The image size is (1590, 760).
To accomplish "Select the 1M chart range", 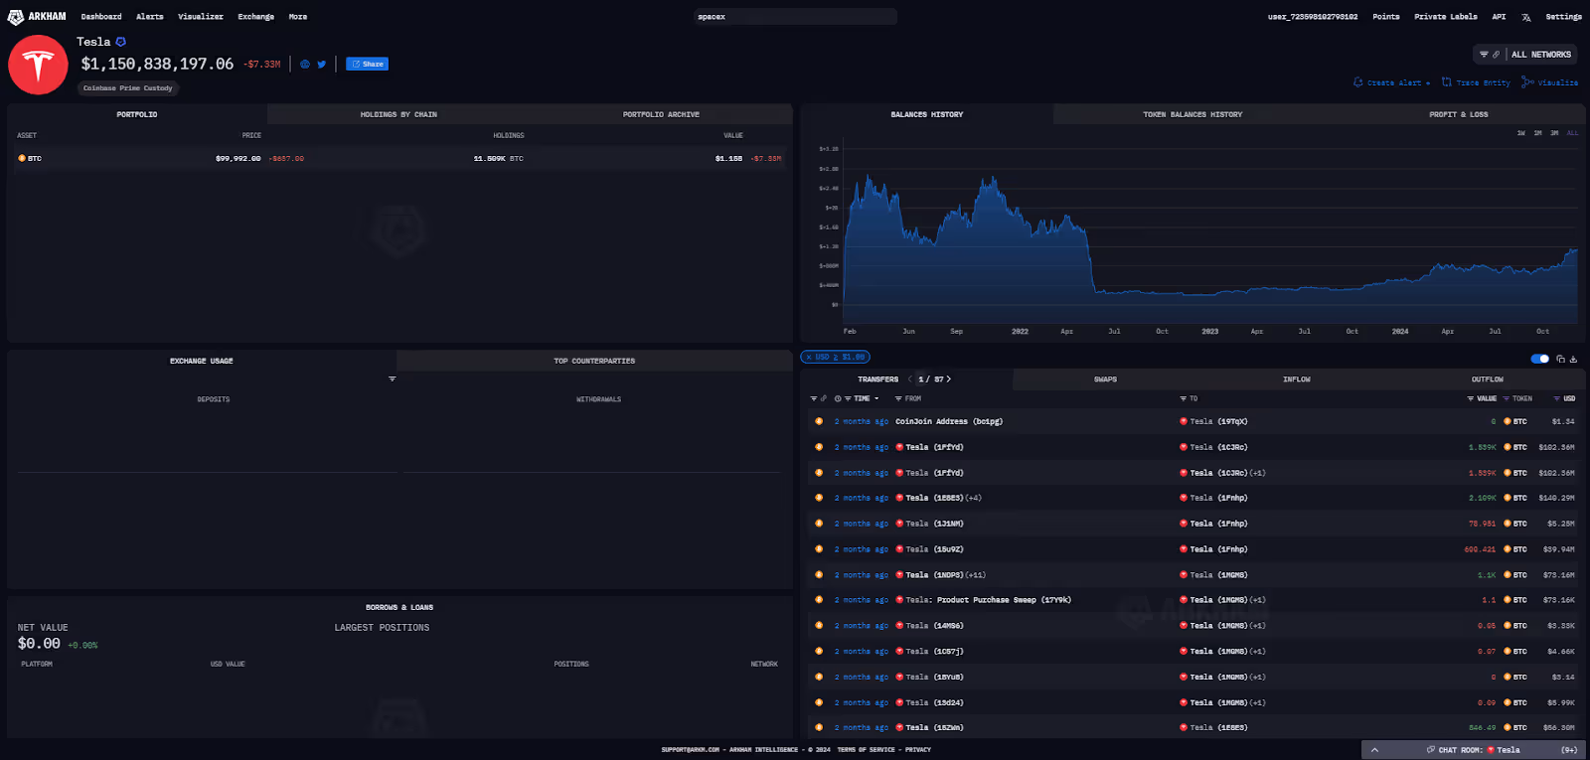I will 1537,133.
